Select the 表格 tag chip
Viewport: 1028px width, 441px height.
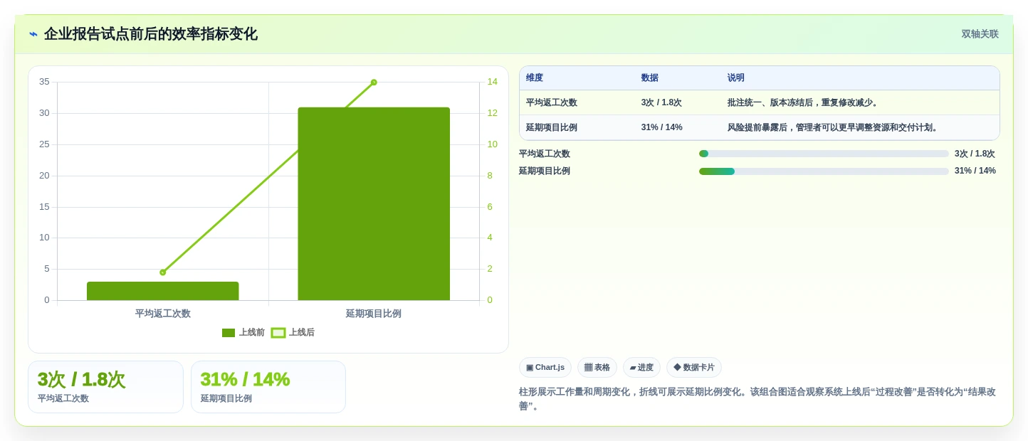[x=597, y=368]
